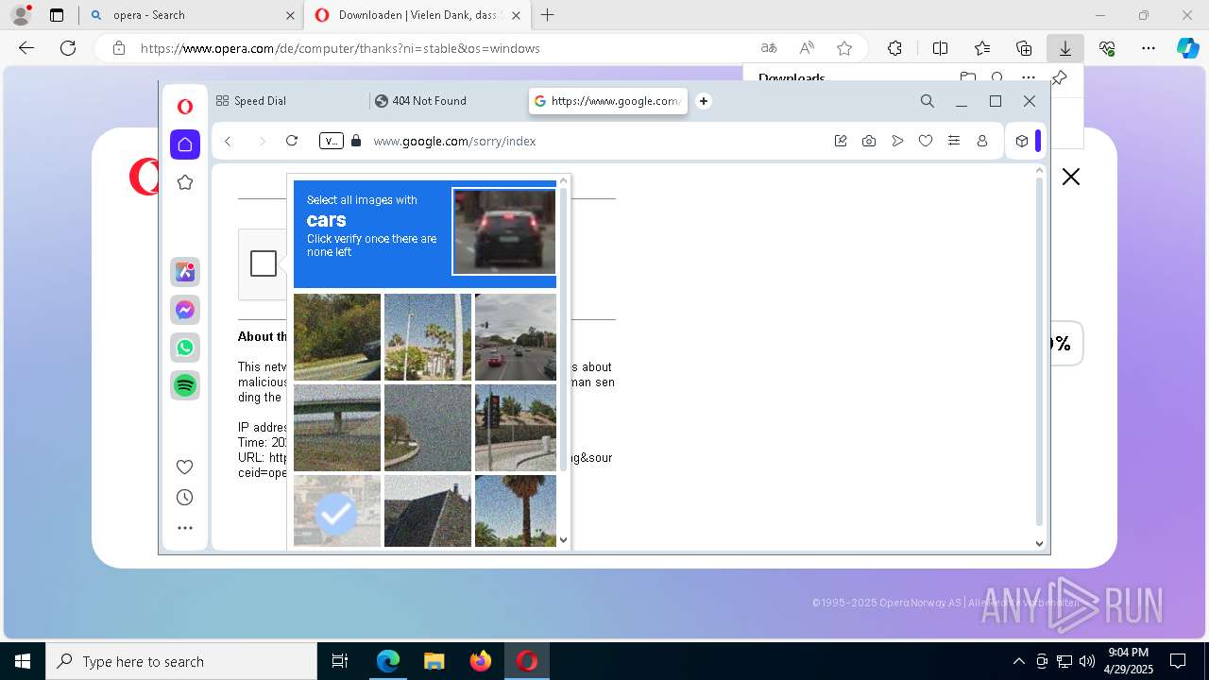
Task: Open Opera share page icon
Action: 841,141
